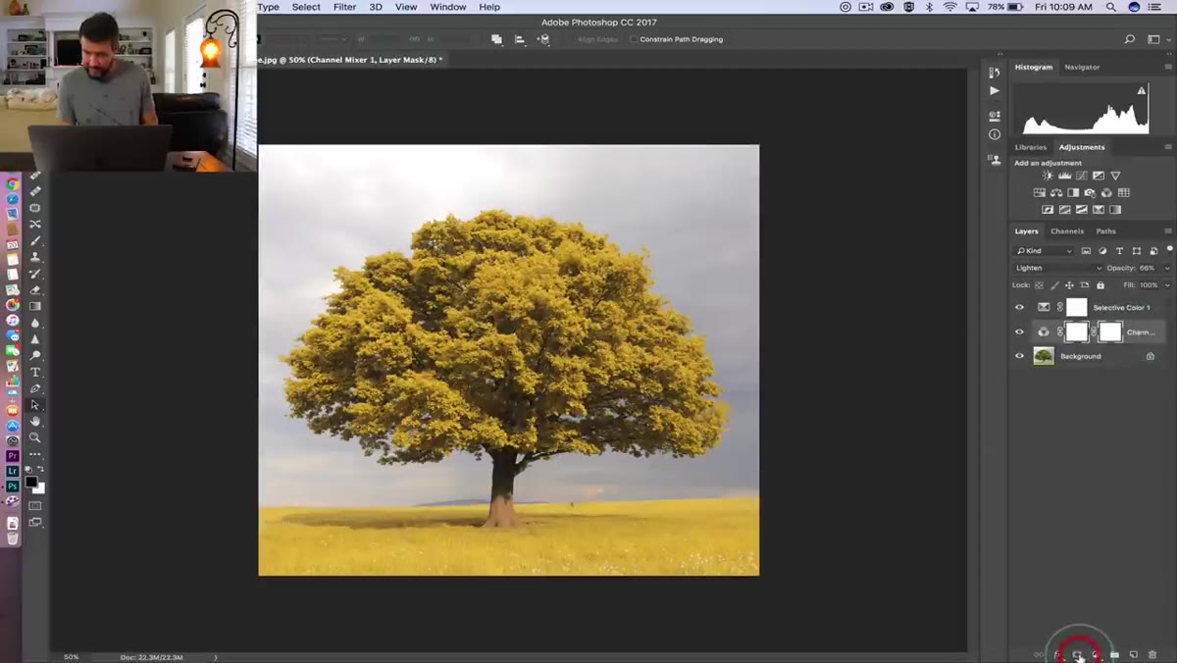Toggle layer filter on/off switch
The image size is (1177, 663).
(x=1169, y=250)
